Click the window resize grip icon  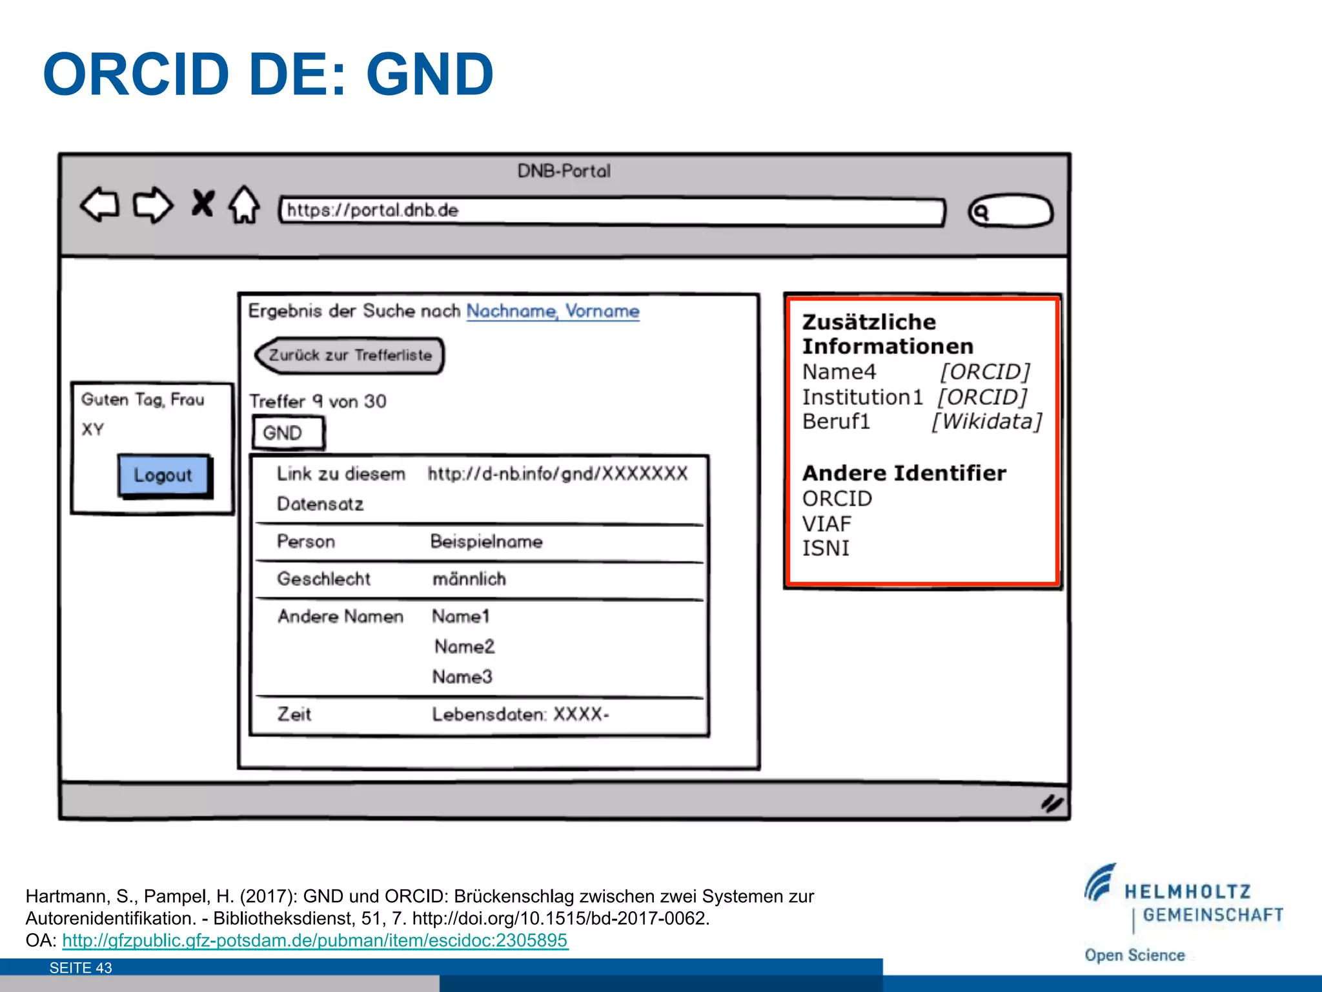pos(1052,804)
